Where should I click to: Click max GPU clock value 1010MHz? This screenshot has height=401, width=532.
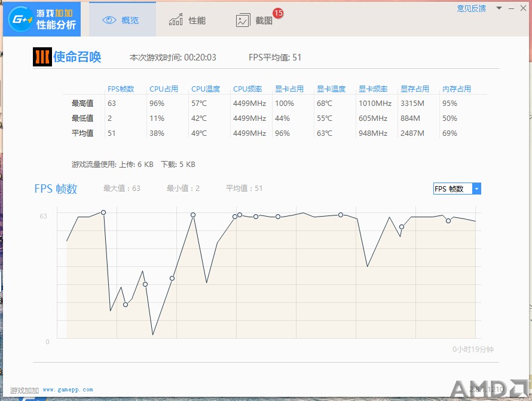[x=375, y=104]
